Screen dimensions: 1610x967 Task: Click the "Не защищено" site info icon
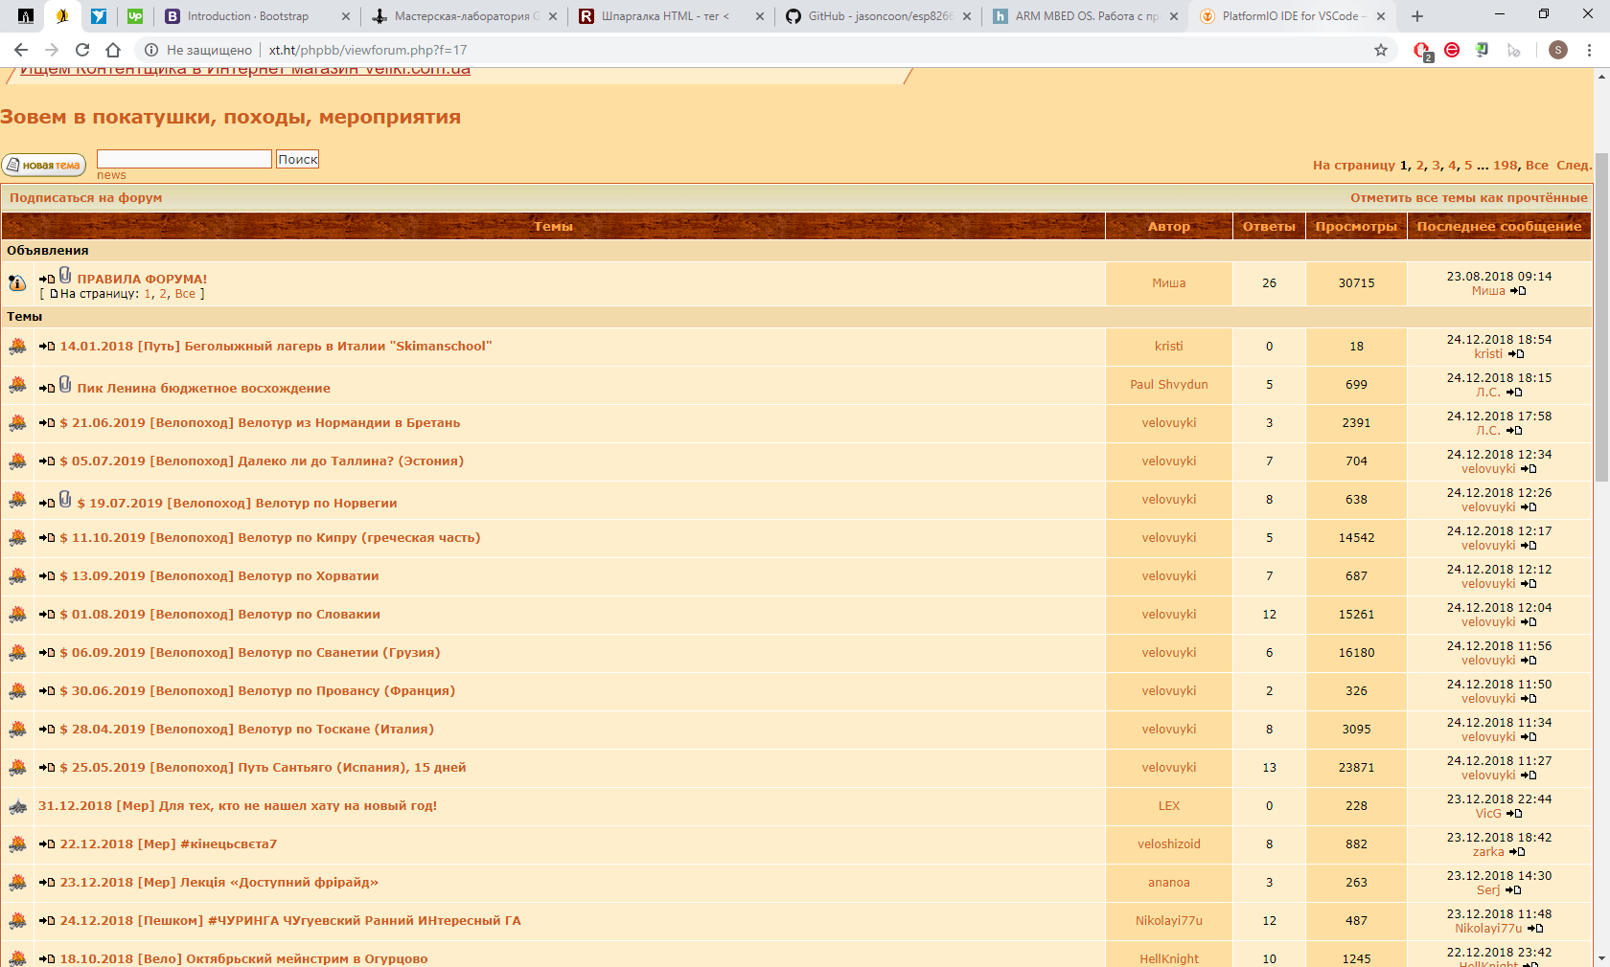point(151,50)
